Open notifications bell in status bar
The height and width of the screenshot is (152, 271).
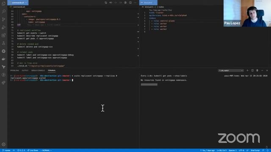[268, 150]
